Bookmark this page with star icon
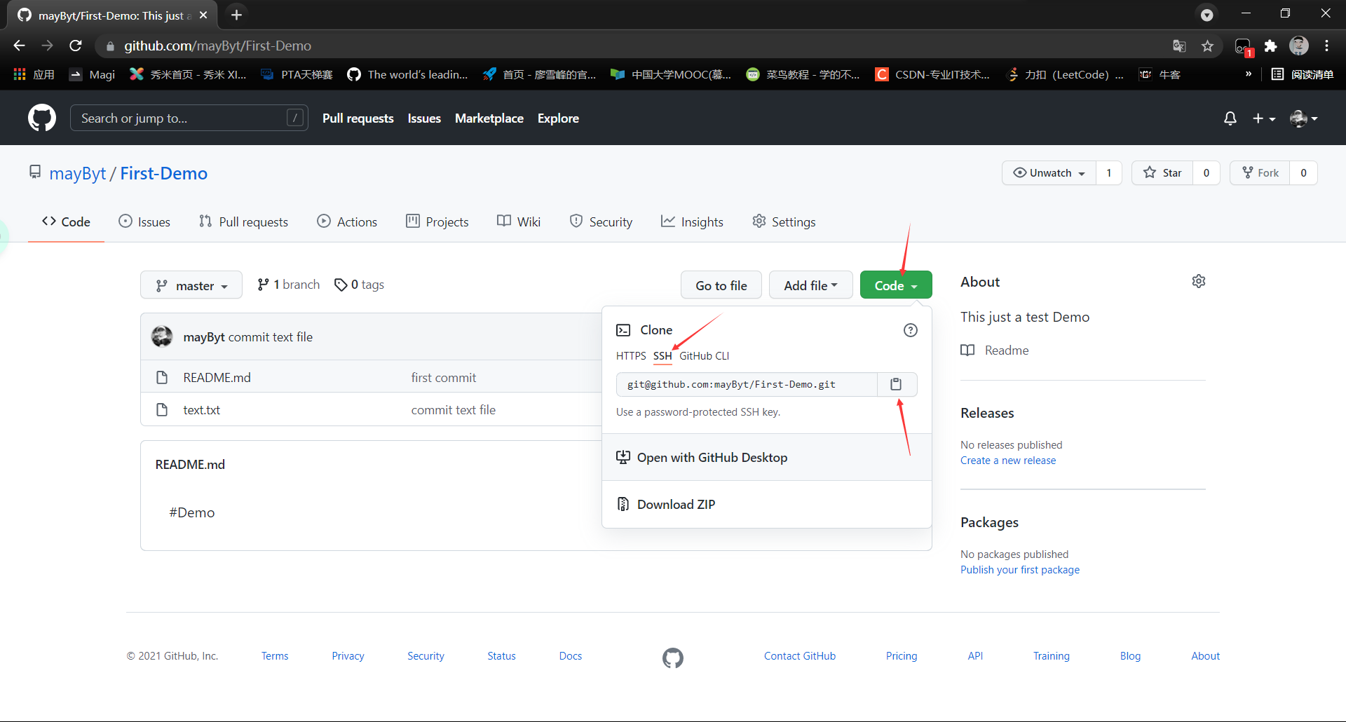1346x722 pixels. coord(1207,46)
